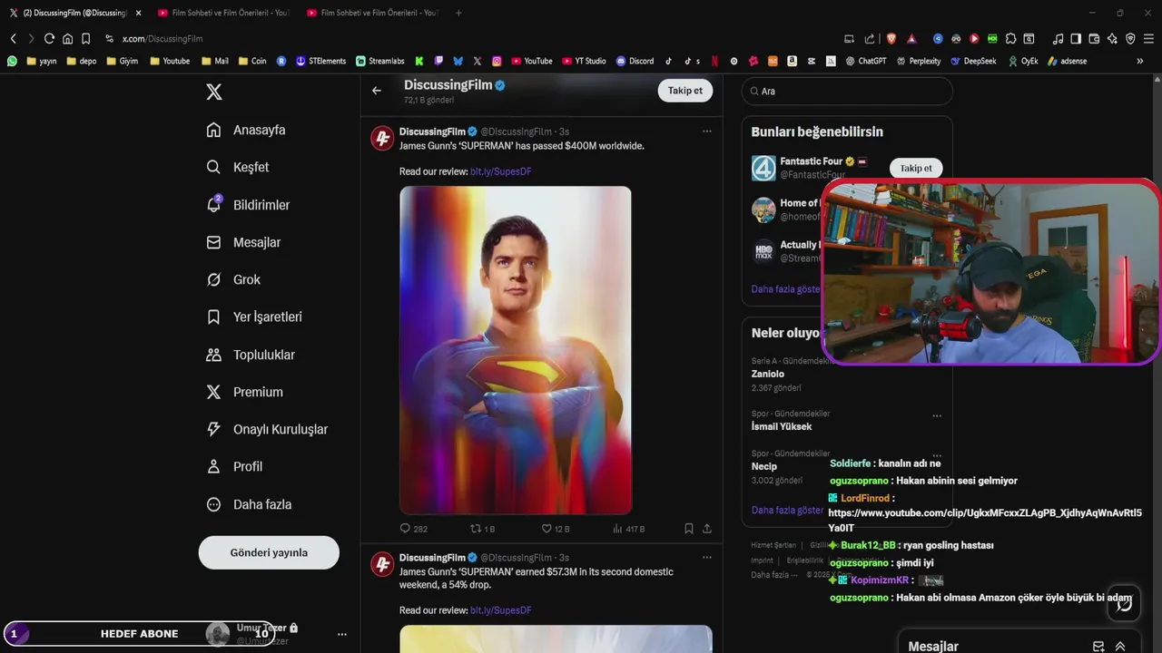This screenshot has height=653, width=1162.
Task: Switch to second Film Sohbeti YouTube tab
Action: coord(372,13)
